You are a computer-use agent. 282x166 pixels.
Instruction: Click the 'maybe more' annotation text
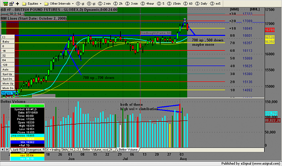(x=203, y=45)
